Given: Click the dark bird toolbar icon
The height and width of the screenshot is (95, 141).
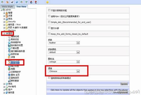Looking at the screenshot, I should pos(12,2).
